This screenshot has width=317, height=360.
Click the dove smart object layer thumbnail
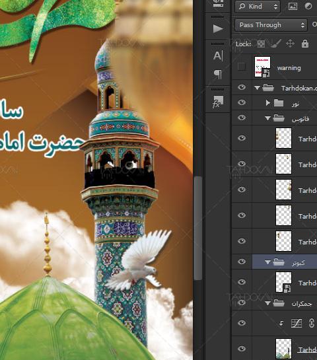(x=283, y=282)
